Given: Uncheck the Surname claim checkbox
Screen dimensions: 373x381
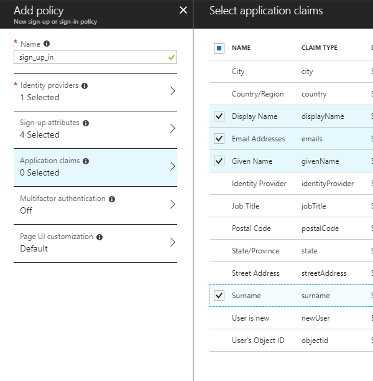Looking at the screenshot, I should pyautogui.click(x=219, y=296).
